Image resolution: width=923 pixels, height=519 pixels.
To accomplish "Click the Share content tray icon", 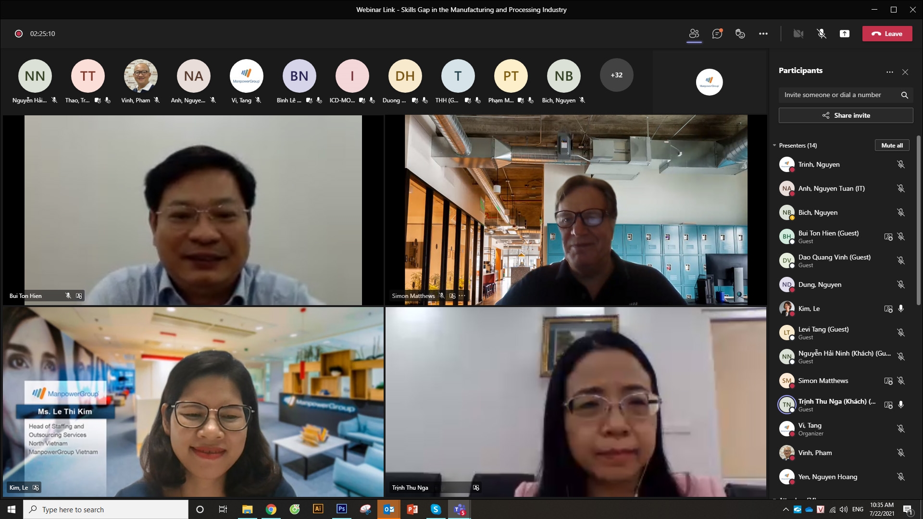I will pos(845,34).
